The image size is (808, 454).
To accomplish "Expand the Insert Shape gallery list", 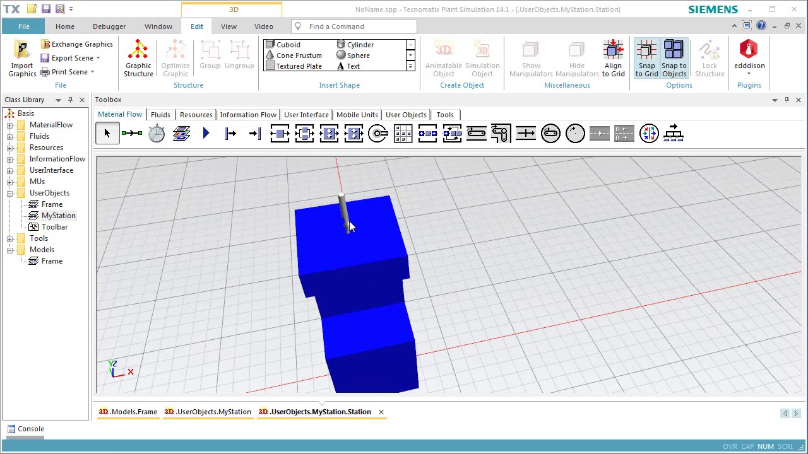I will (x=410, y=66).
